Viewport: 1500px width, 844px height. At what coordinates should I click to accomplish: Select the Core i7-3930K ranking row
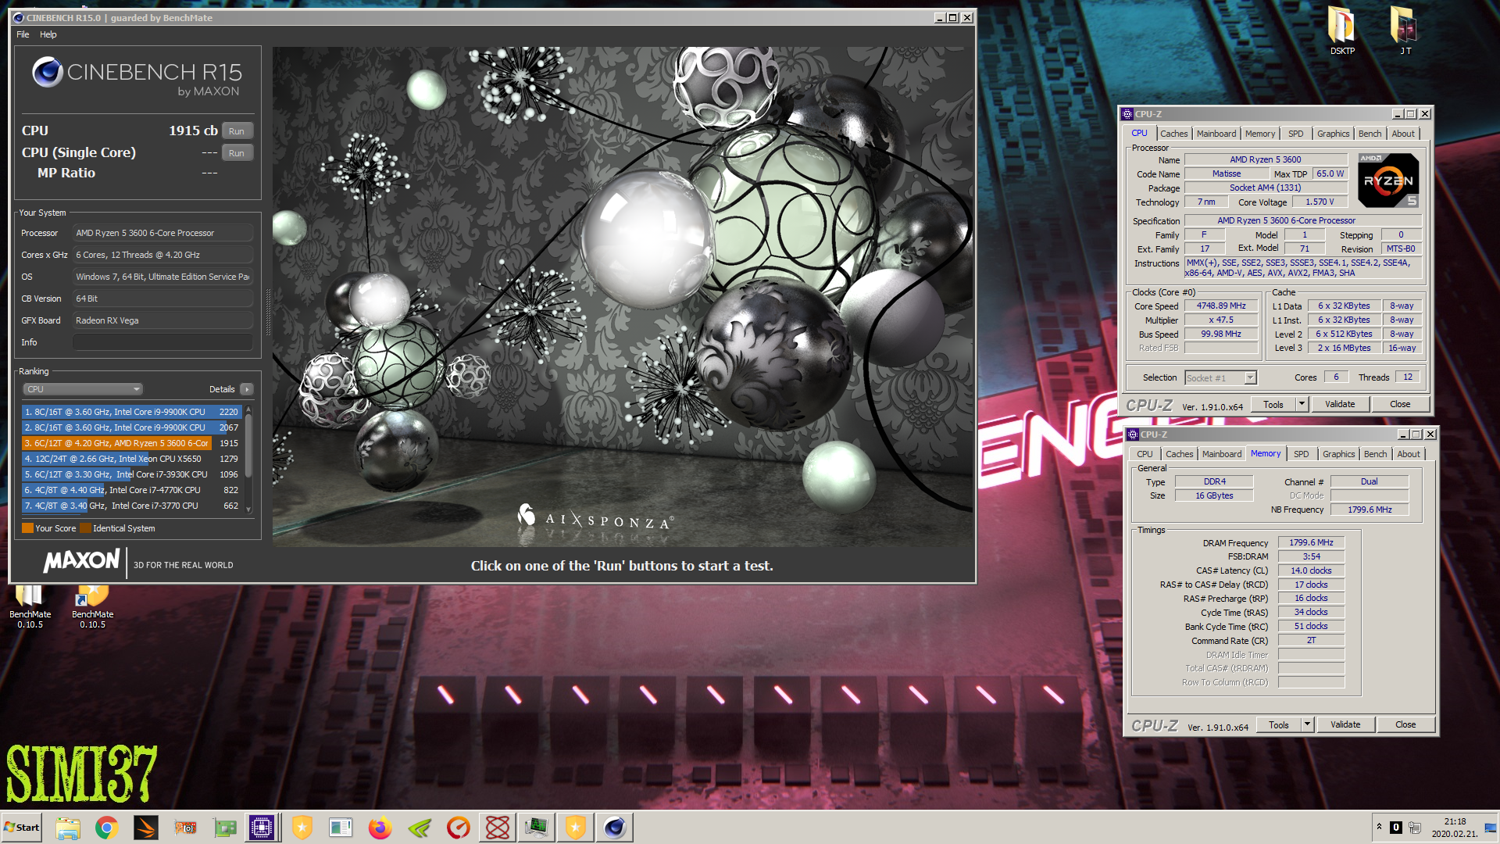click(x=131, y=474)
